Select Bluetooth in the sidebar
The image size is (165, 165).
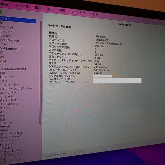click(6, 32)
